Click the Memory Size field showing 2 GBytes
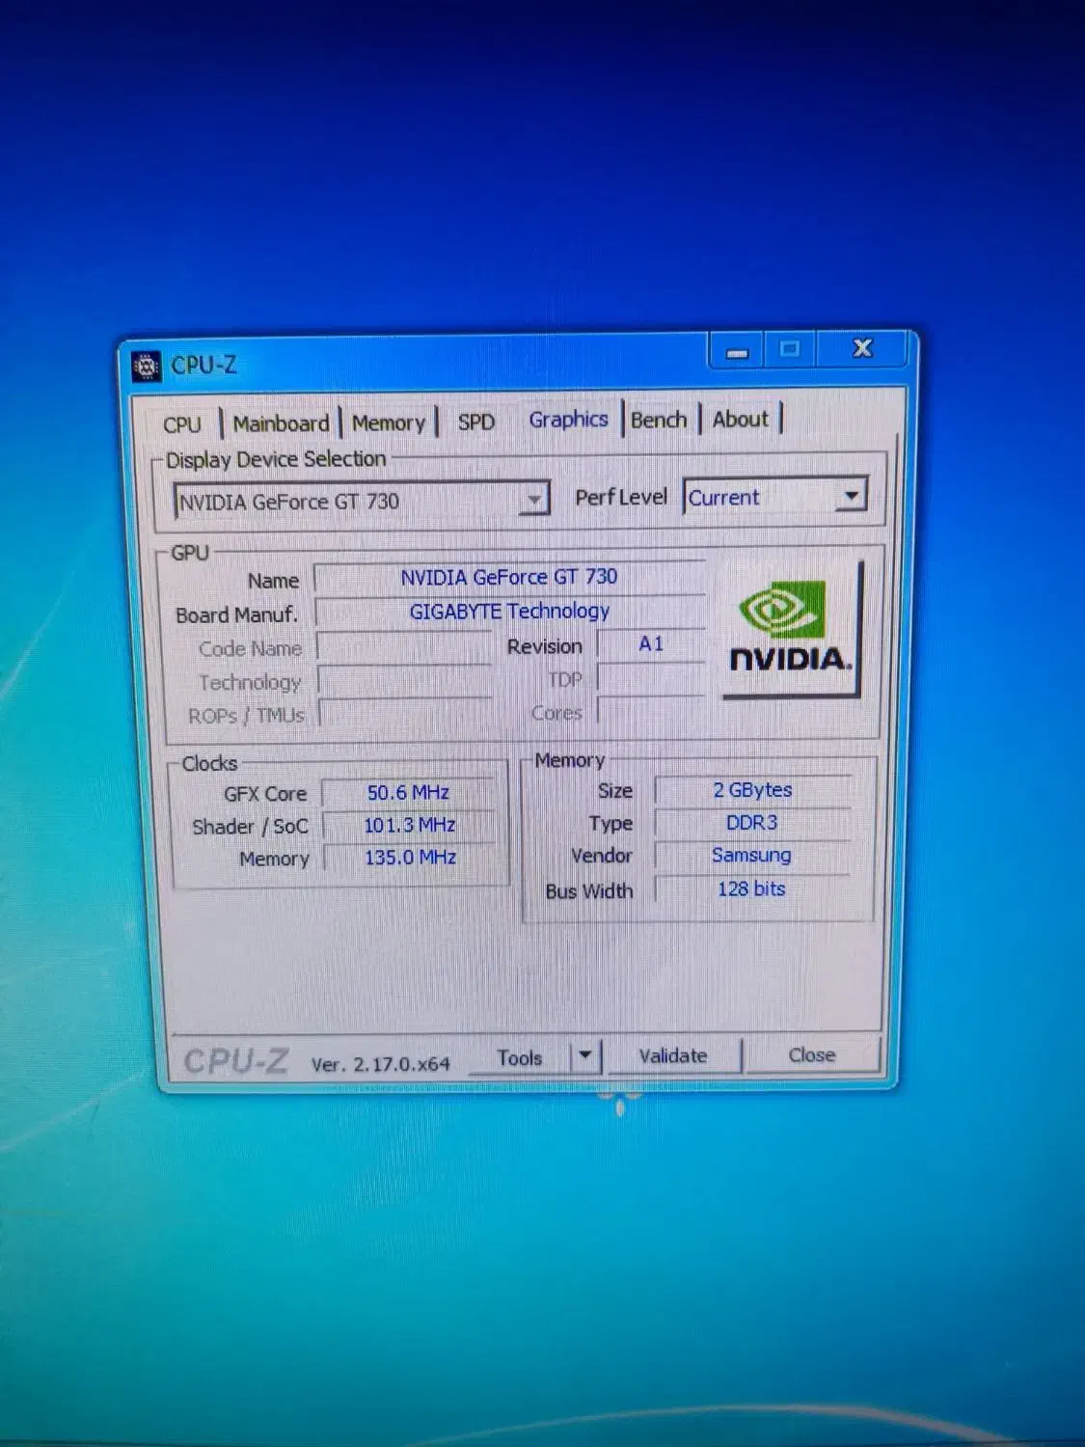 click(x=751, y=790)
